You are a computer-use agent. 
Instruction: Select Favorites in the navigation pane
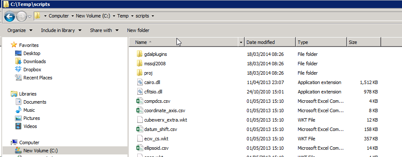coord(29,45)
